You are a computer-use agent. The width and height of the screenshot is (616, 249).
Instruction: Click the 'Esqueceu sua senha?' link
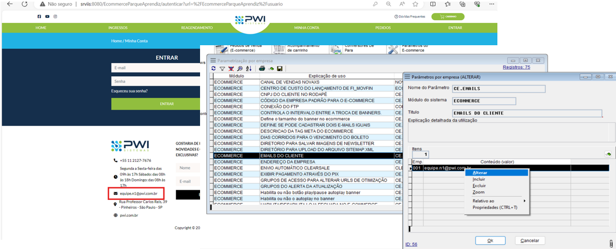(x=130, y=91)
